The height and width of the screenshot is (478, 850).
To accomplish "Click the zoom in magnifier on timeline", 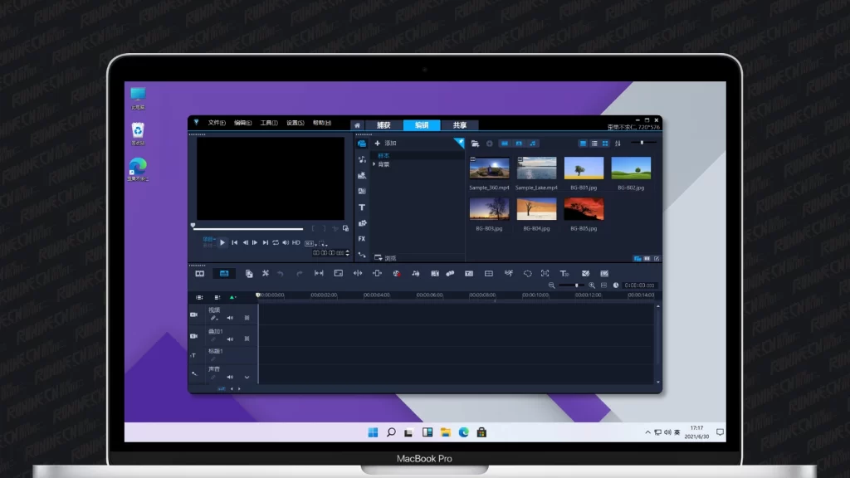I will pyautogui.click(x=592, y=285).
